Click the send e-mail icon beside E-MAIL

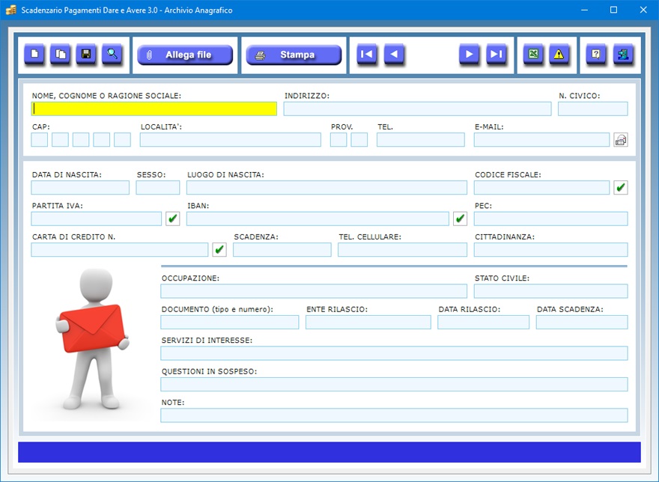coord(621,140)
